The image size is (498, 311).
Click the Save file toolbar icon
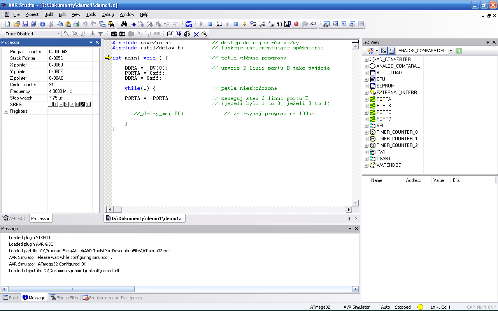tap(25, 24)
